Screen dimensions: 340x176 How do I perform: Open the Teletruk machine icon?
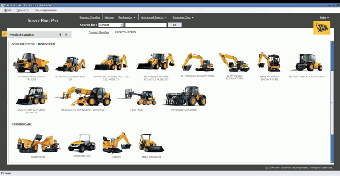pyautogui.click(x=137, y=97)
